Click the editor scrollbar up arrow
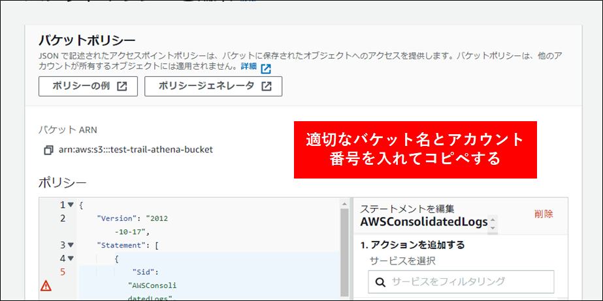Screen dimensions: 603x301 (344, 204)
